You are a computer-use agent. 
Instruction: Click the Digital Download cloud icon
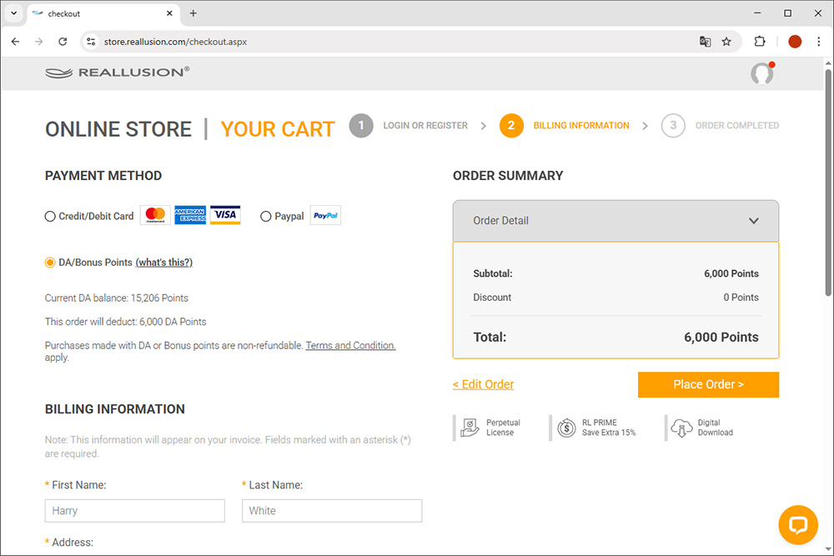(x=681, y=428)
